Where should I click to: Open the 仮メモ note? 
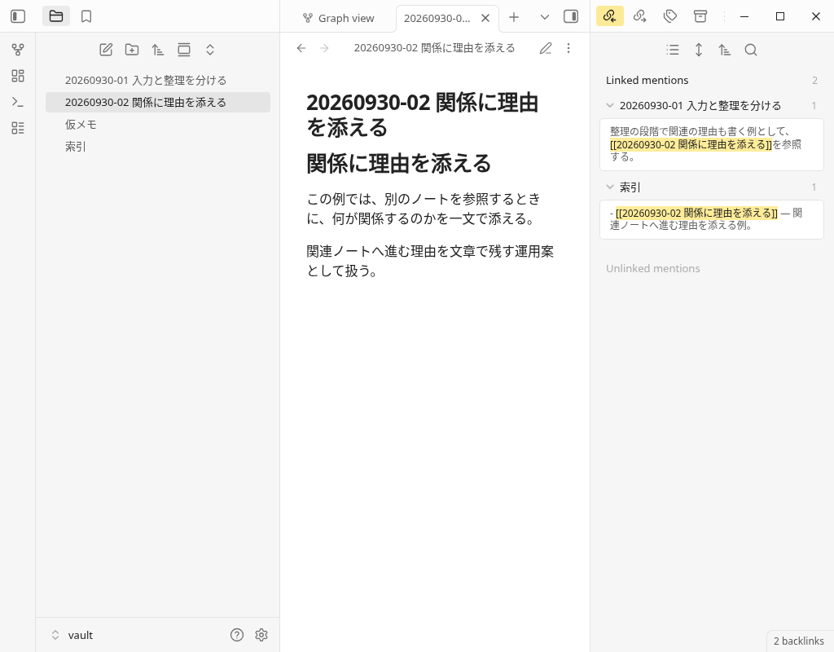point(158,125)
